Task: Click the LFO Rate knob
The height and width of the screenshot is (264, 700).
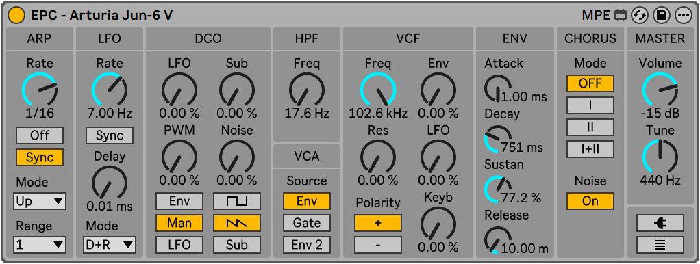Action: click(110, 89)
